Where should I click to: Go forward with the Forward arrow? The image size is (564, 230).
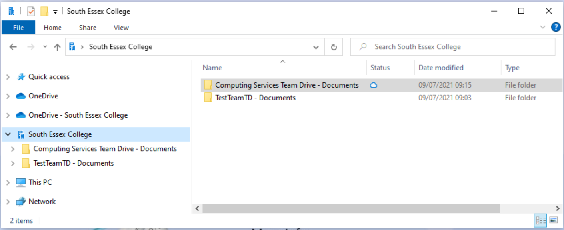(x=31, y=47)
